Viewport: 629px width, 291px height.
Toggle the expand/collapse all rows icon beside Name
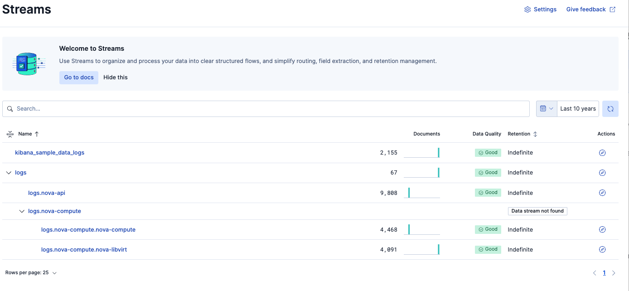point(10,134)
